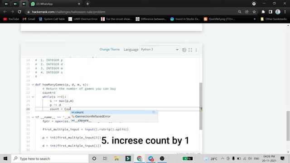Select '__closure__' autocomplete suggestion

click(114, 120)
